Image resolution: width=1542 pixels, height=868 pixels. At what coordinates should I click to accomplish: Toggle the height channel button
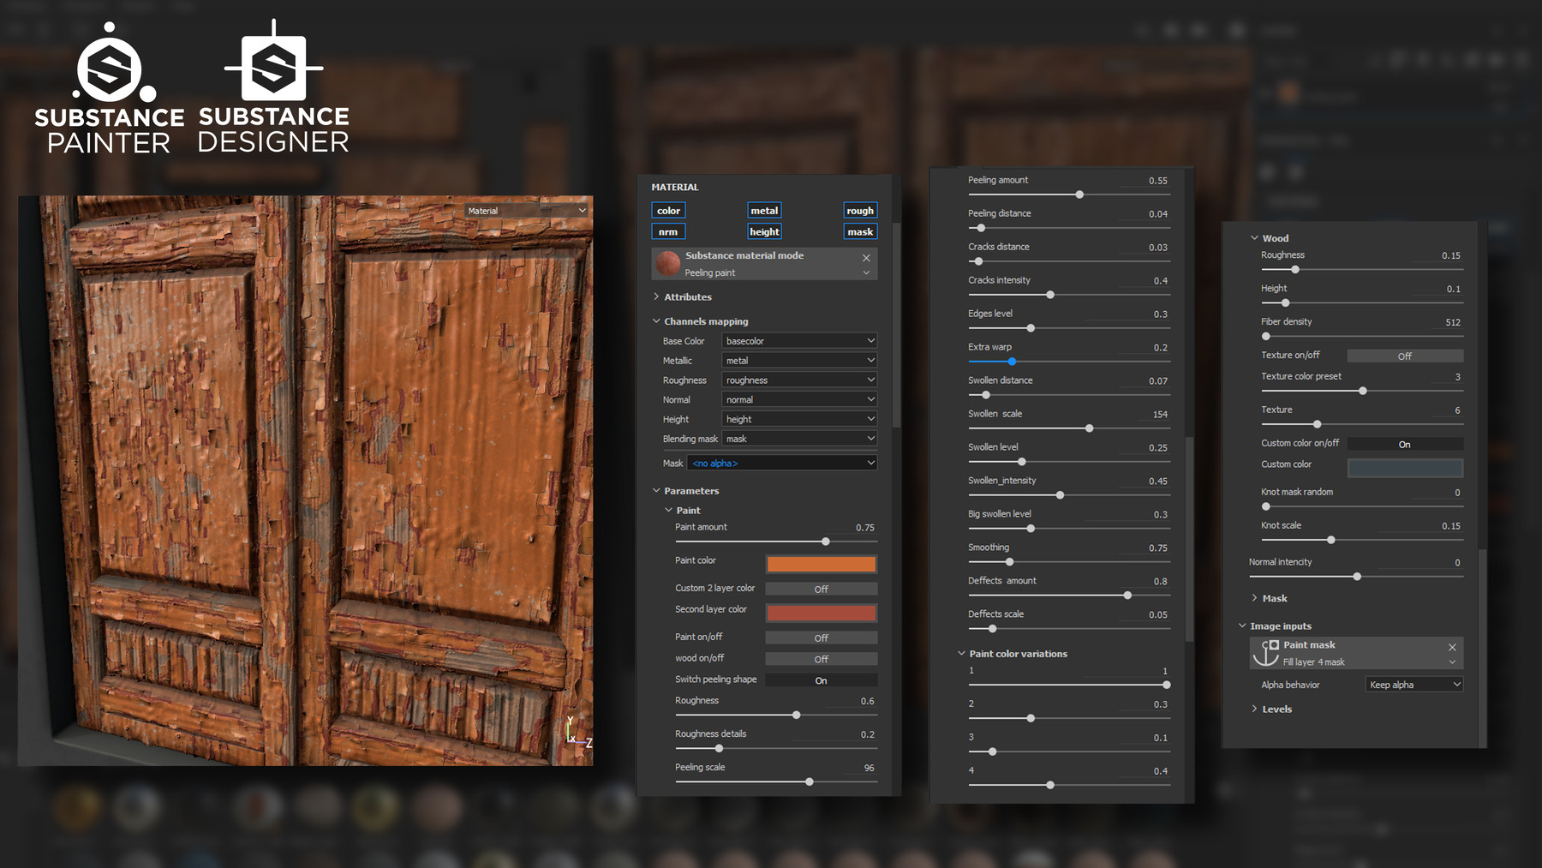click(764, 231)
